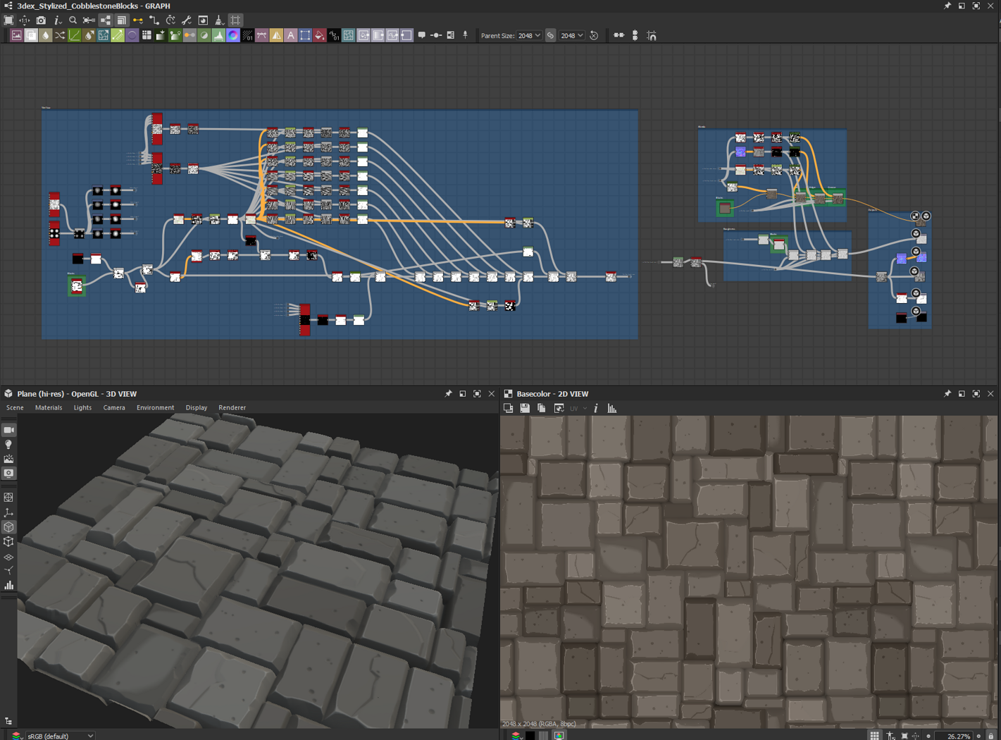The width and height of the screenshot is (1001, 740).
Task: Show histogram in the 2D view toolbar
Action: pos(612,408)
